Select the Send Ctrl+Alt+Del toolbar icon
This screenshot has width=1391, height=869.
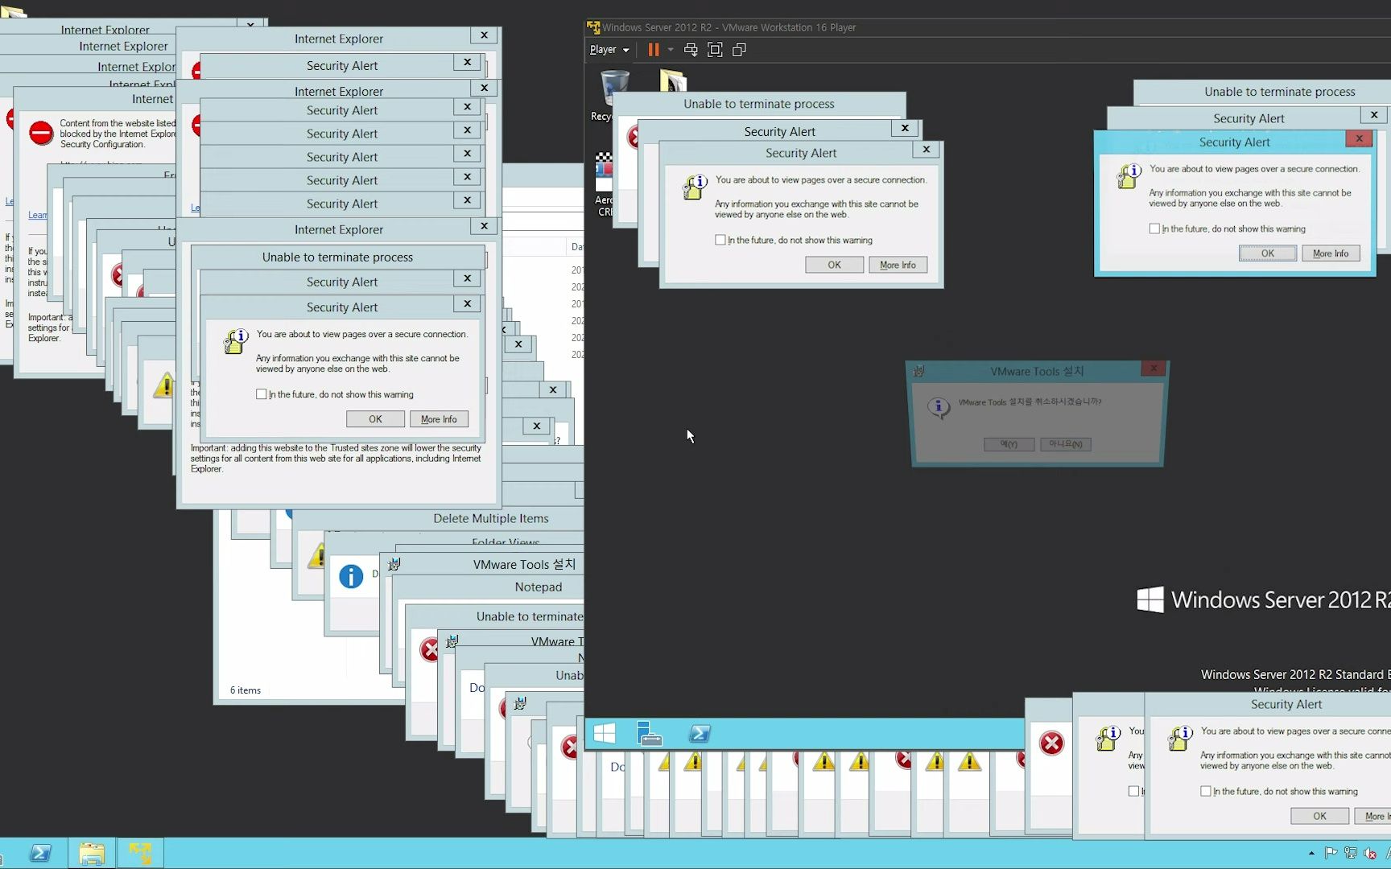(690, 49)
